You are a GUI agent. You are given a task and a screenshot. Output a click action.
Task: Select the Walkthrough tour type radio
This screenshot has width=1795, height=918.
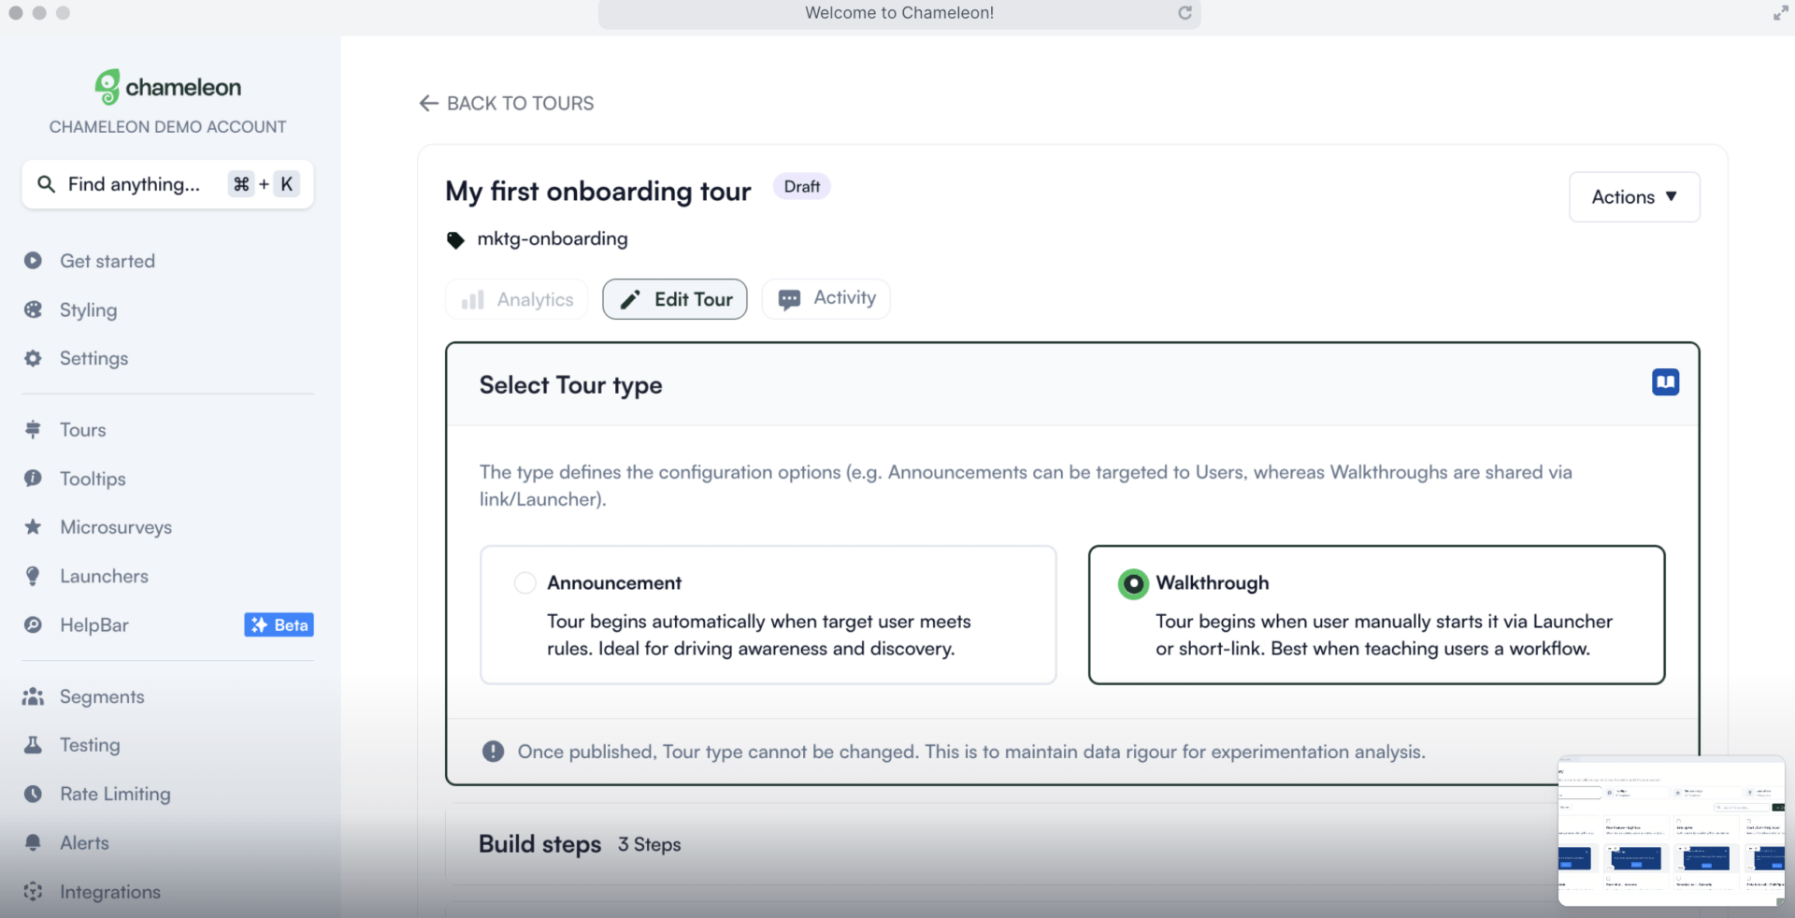point(1133,583)
